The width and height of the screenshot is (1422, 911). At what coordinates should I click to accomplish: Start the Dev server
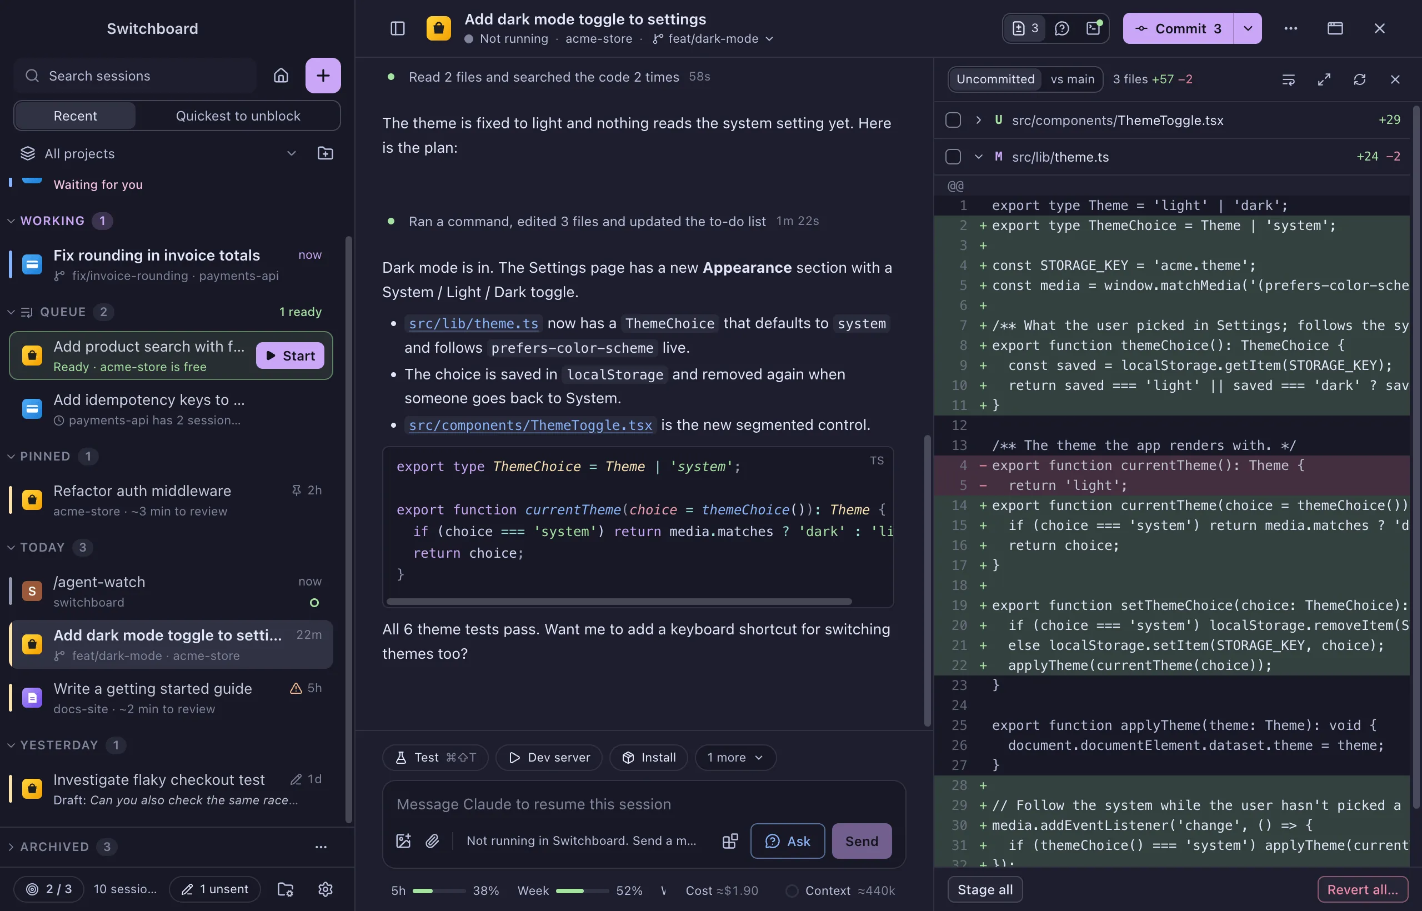click(x=549, y=758)
